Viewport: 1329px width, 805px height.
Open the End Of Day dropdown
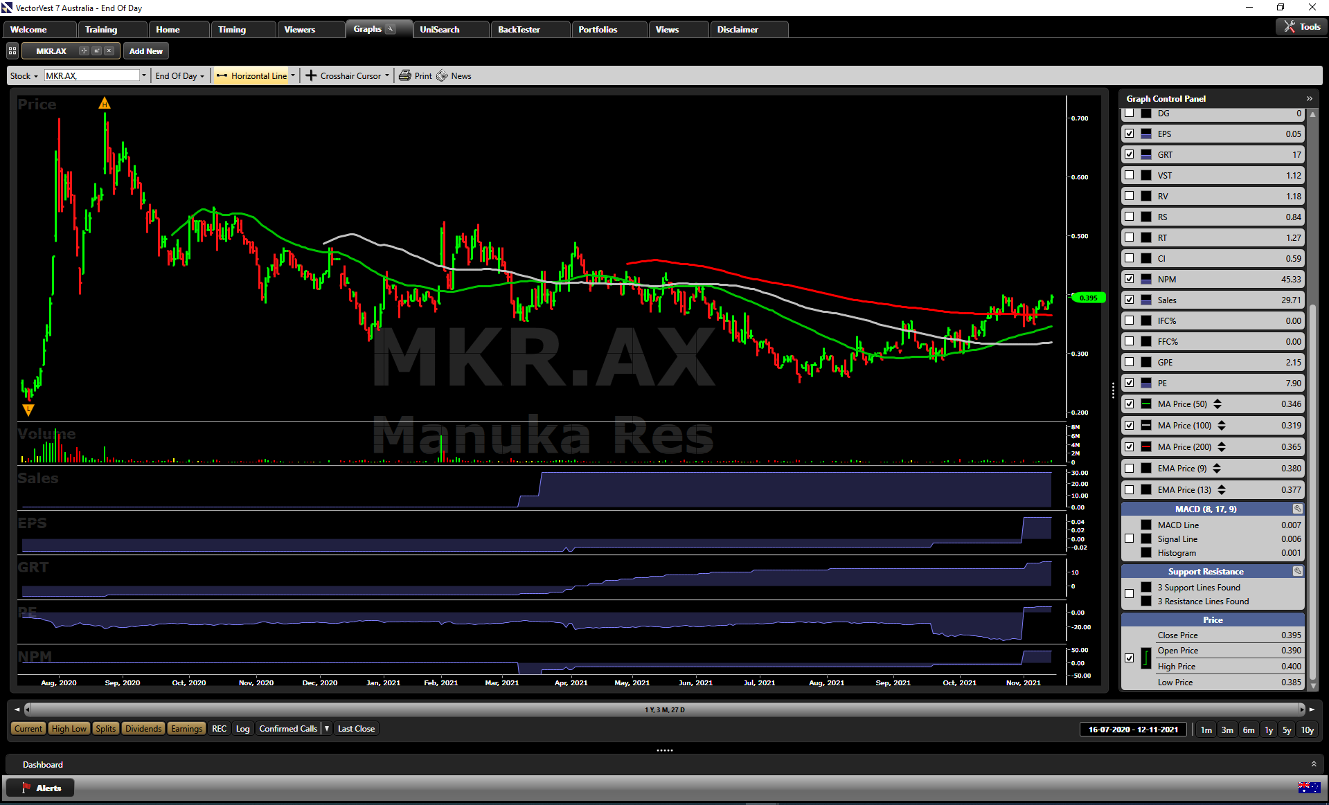pyautogui.click(x=179, y=75)
